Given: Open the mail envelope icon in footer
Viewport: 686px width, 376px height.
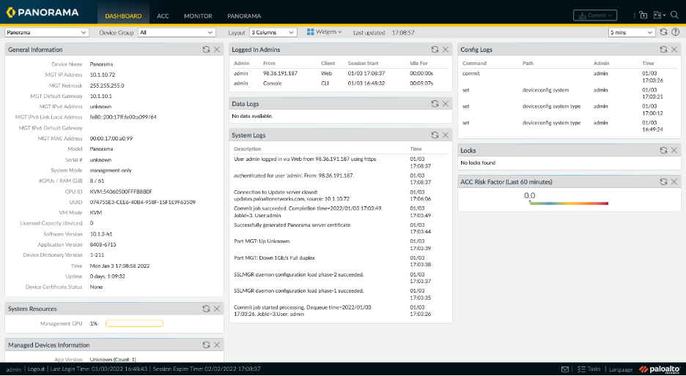Looking at the screenshot, I should [565, 369].
